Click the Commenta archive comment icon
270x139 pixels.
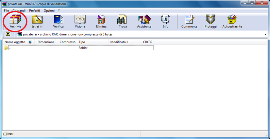pyautogui.click(x=189, y=21)
